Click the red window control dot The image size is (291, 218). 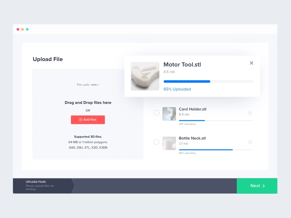coord(18,29)
